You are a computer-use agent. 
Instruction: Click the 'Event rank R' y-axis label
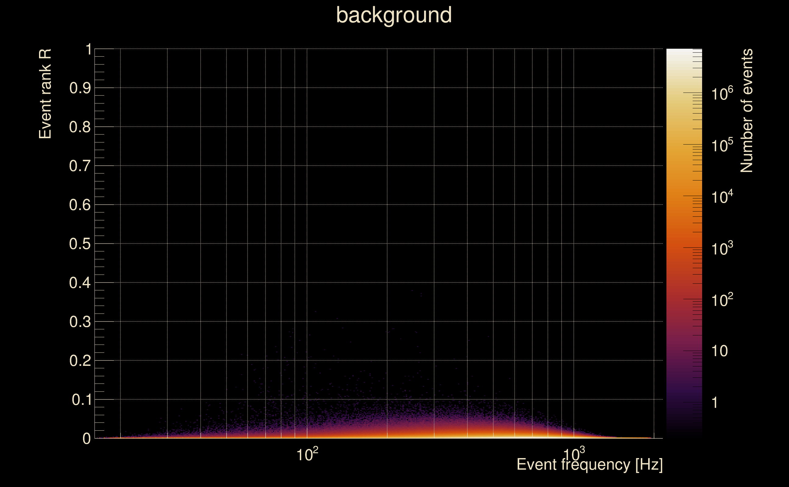(x=45, y=94)
